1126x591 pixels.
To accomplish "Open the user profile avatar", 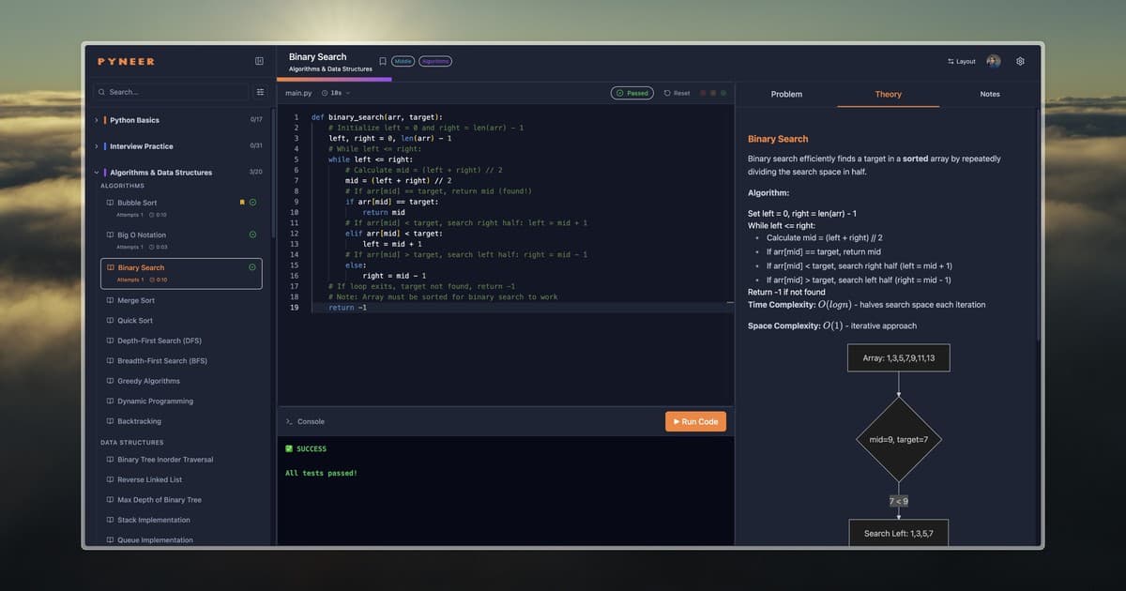I will tap(993, 60).
